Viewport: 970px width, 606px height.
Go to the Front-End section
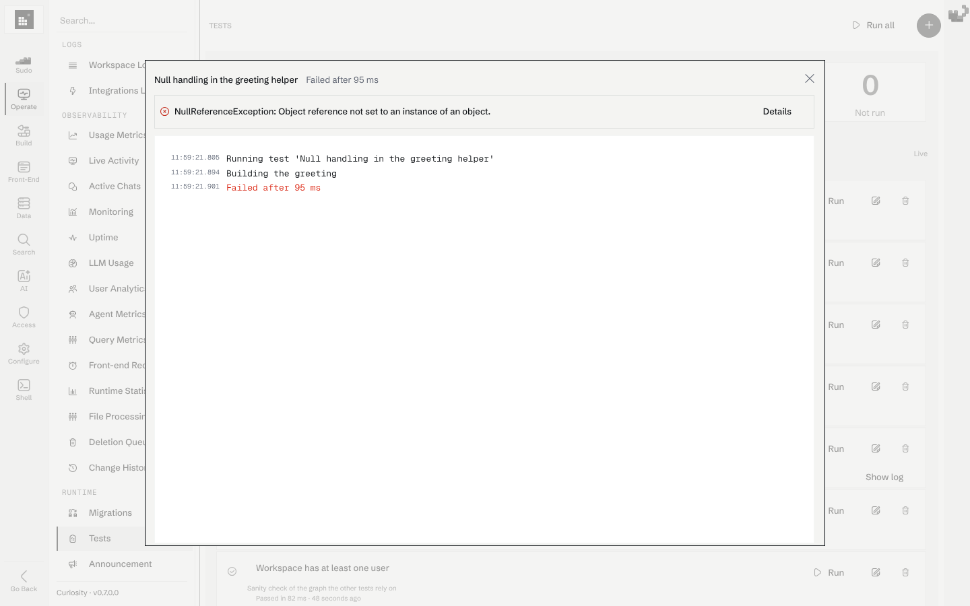click(x=24, y=172)
